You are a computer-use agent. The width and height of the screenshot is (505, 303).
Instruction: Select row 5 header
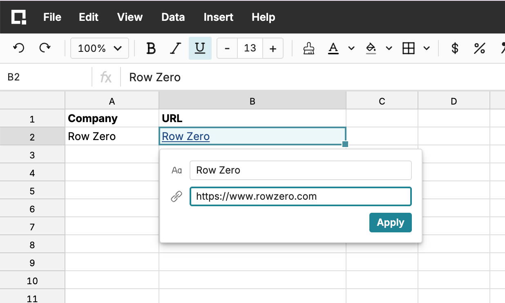[32, 191]
